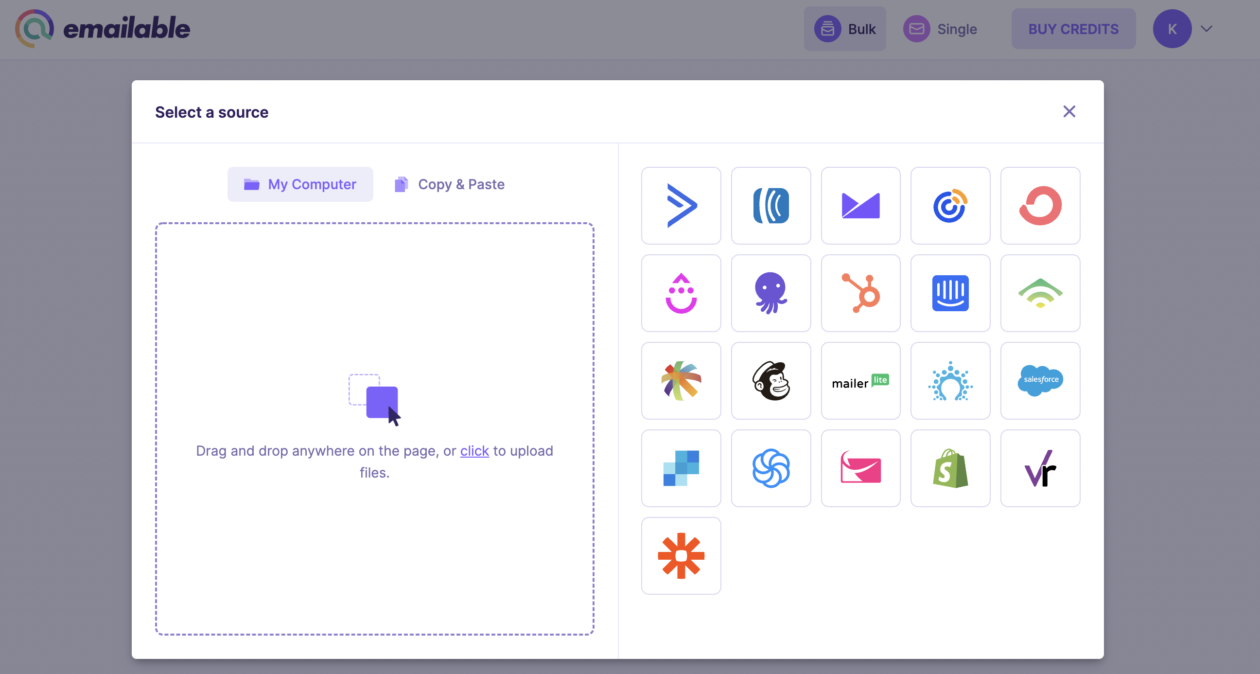Choose the Drip smiley integration
The height and width of the screenshot is (674, 1260).
(681, 293)
